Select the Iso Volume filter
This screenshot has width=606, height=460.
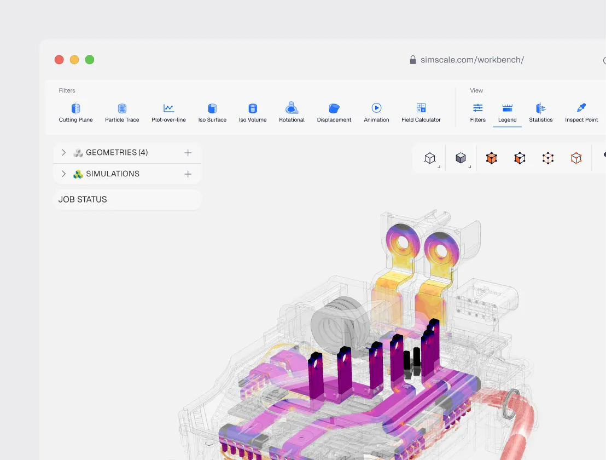click(x=253, y=113)
